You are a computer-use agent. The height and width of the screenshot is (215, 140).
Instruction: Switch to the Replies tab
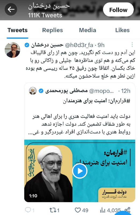tap(52, 30)
